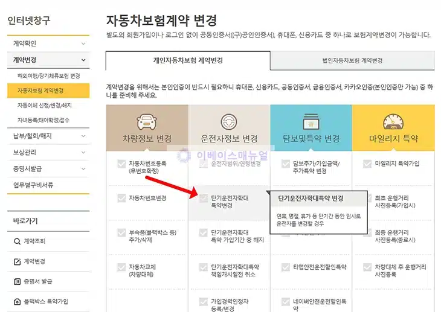The width and height of the screenshot is (441, 312).
Task: Click the document icon beside 증명서 발급
Action: [17, 281]
